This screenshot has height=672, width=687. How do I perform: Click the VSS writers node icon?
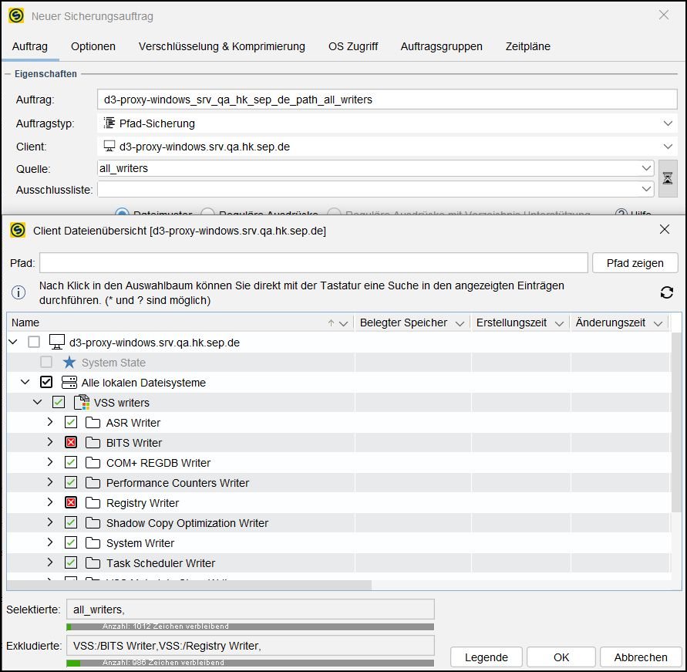[x=79, y=401]
